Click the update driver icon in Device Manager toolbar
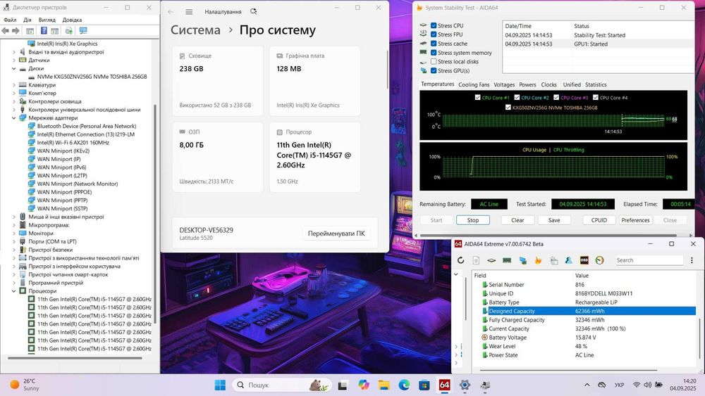Viewport: 705px width, 396px height. click(69, 30)
